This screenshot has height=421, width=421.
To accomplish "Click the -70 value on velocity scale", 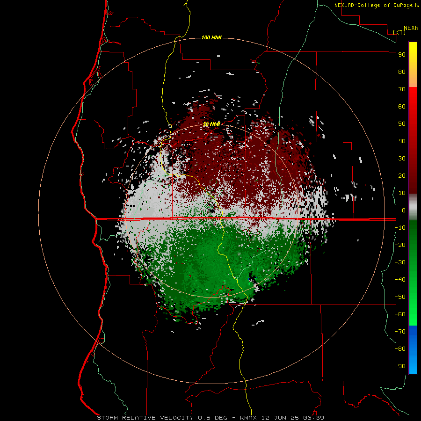I will pos(400,331).
